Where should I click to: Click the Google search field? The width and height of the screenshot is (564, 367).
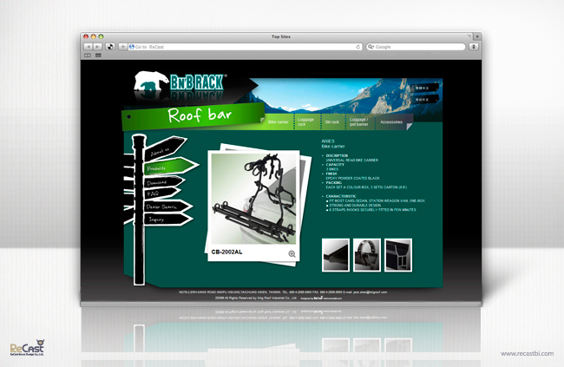(x=416, y=47)
